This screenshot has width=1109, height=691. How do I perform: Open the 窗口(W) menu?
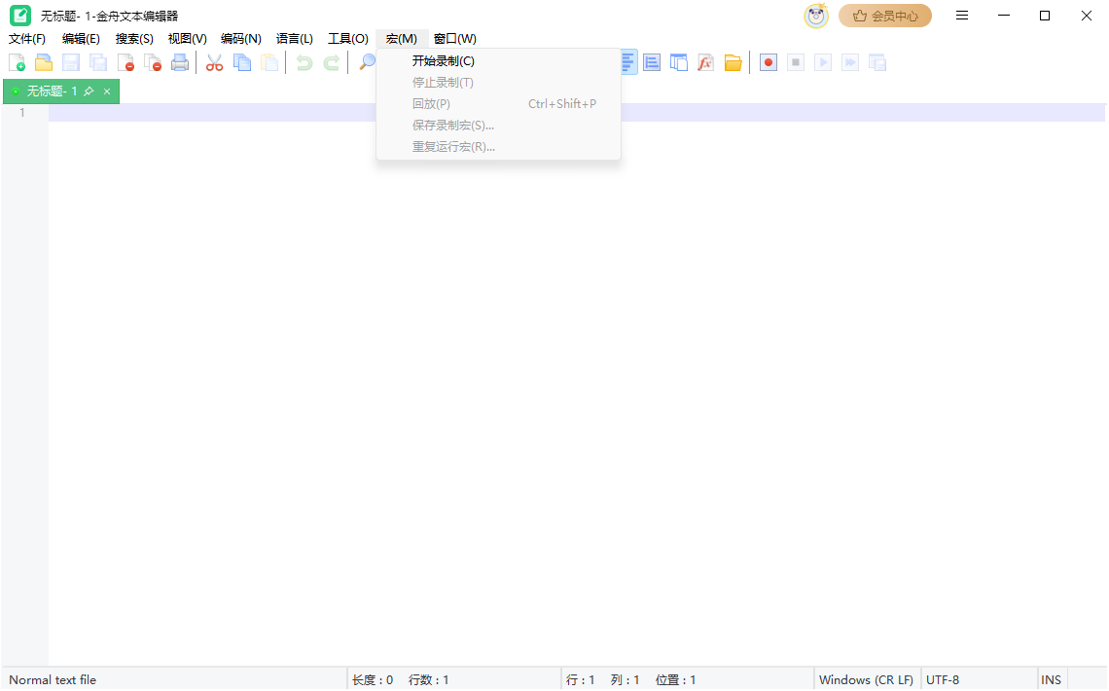coord(454,39)
